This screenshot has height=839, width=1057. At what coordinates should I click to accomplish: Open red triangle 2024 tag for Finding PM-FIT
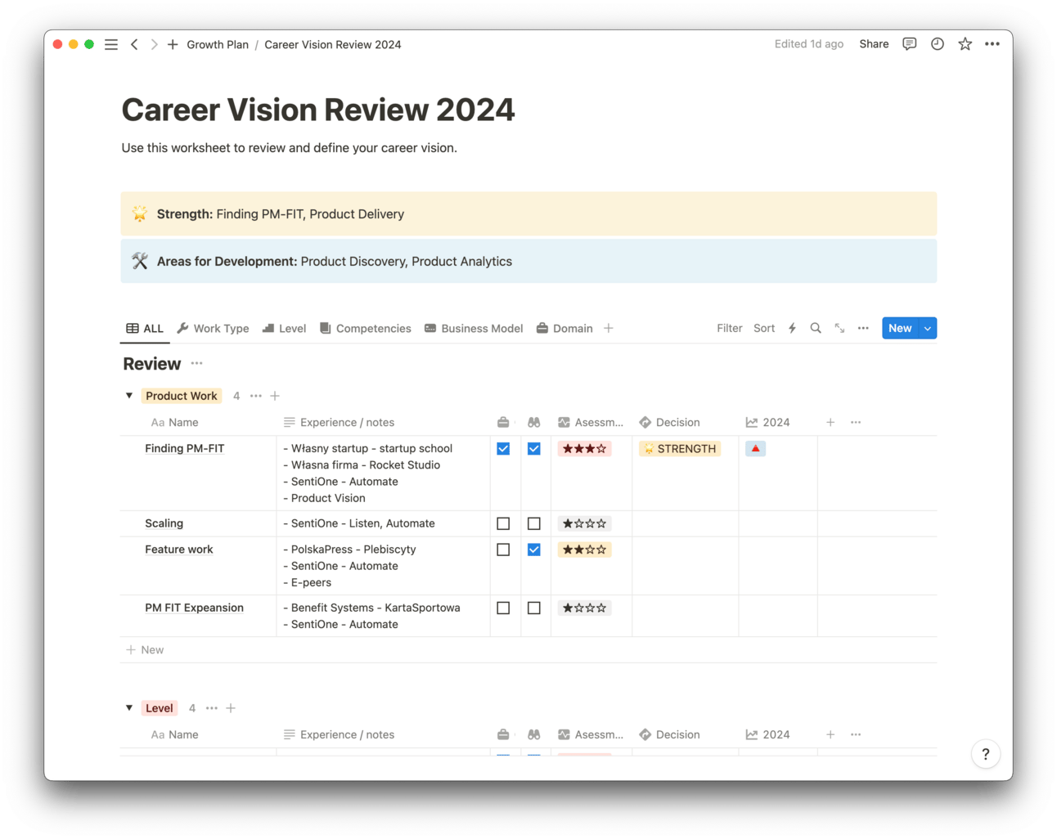pyautogui.click(x=756, y=448)
